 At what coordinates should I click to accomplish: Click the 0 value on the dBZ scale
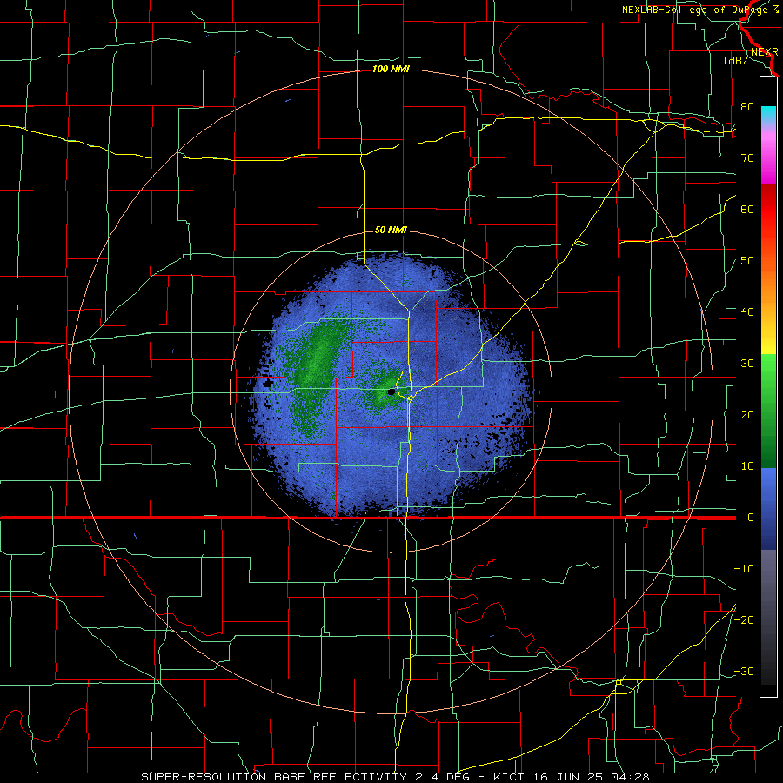click(x=751, y=518)
